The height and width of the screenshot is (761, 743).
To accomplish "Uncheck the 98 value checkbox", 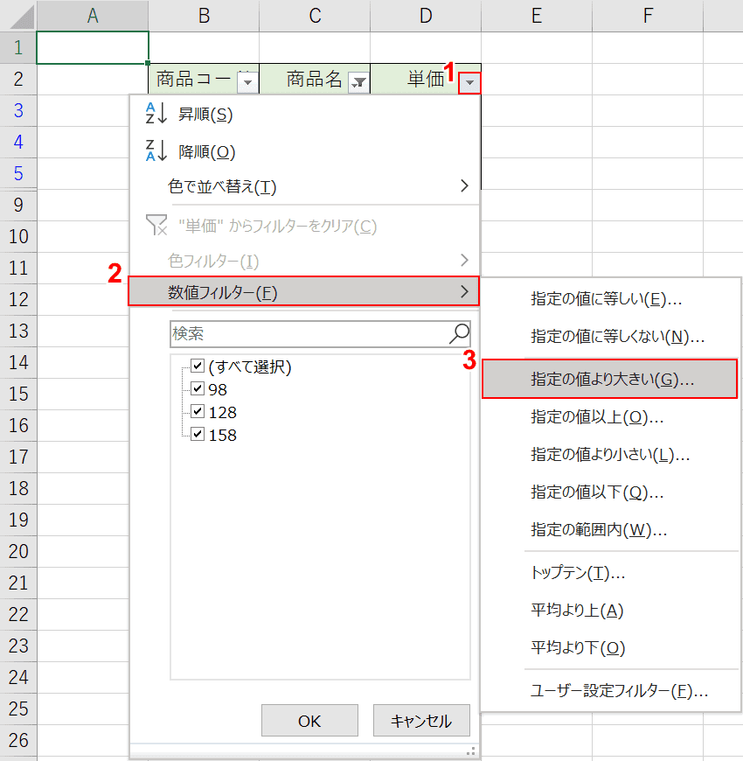I will coord(198,388).
